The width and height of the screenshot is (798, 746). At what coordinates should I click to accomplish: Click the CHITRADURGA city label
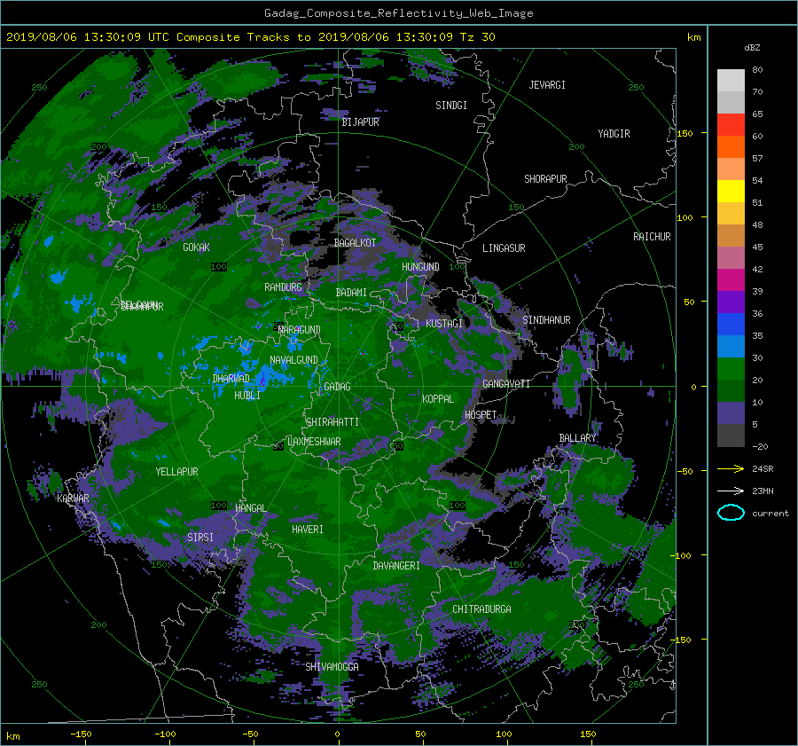(481, 609)
